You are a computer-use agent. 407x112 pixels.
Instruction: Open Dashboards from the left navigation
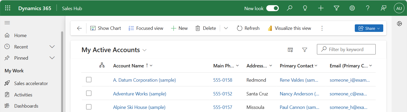pyautogui.click(x=26, y=106)
